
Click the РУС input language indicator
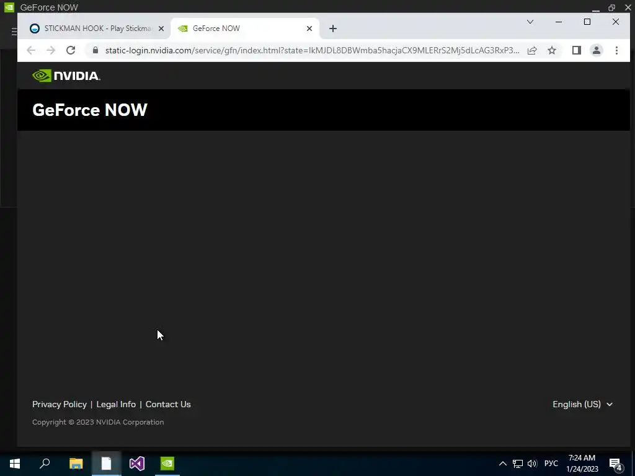(551, 464)
